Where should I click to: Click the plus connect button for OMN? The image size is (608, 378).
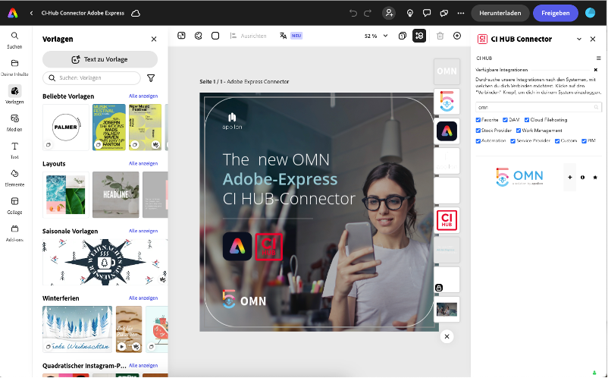click(569, 178)
